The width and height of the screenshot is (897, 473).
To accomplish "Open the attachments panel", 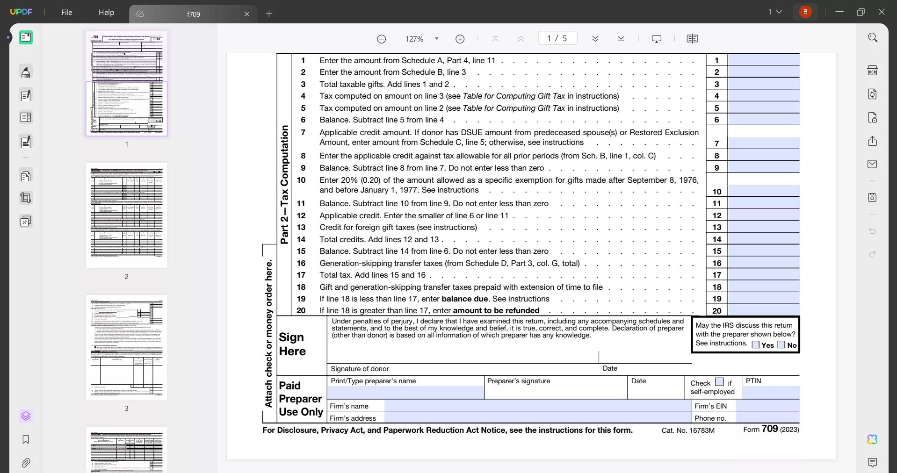I will click(26, 463).
